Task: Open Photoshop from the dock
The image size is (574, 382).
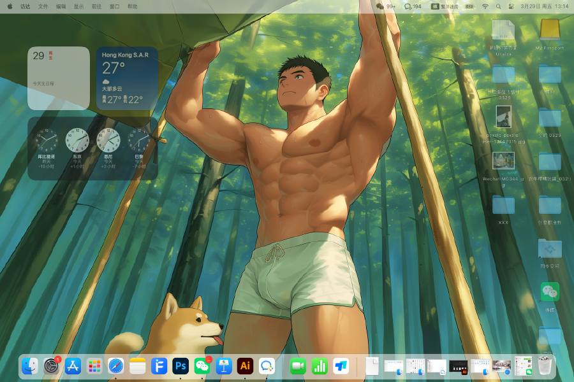Action: point(180,366)
